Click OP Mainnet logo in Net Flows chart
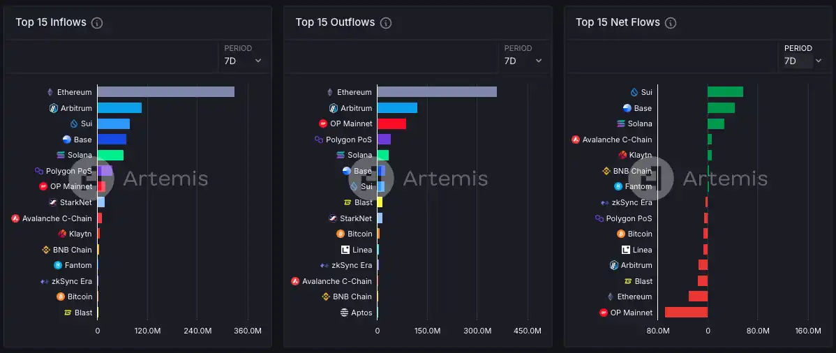Screen dimensions: 836x353 (x=604, y=313)
